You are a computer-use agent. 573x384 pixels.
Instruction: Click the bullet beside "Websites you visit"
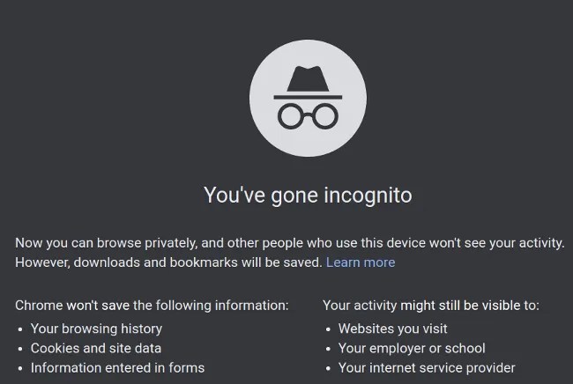[328, 329]
